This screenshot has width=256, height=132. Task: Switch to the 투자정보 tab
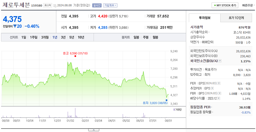205,18
